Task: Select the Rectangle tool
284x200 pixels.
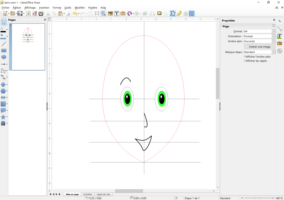Action: point(4,50)
